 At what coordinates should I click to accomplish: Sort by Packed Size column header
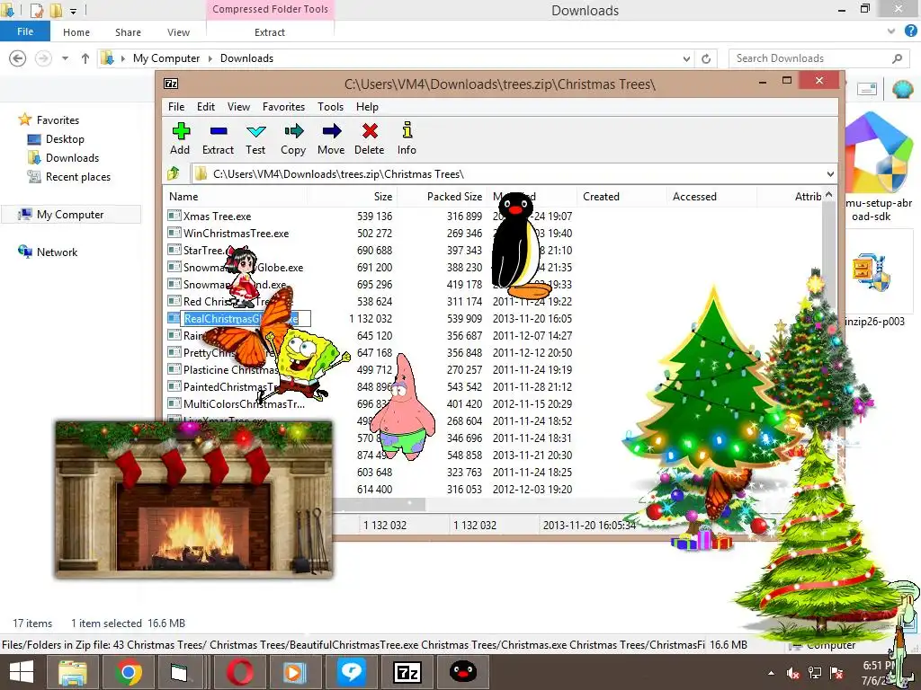point(442,197)
